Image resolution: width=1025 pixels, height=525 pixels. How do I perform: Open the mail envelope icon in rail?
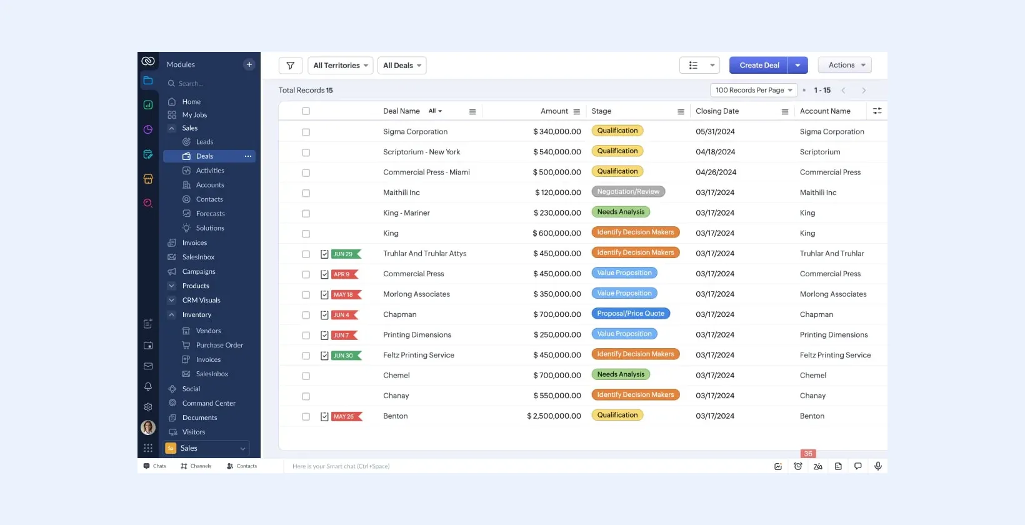148,366
